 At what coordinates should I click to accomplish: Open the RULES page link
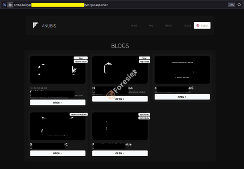click(188, 26)
